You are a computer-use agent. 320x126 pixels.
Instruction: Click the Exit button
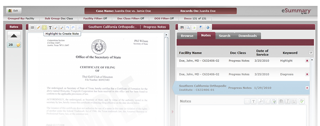14,10
